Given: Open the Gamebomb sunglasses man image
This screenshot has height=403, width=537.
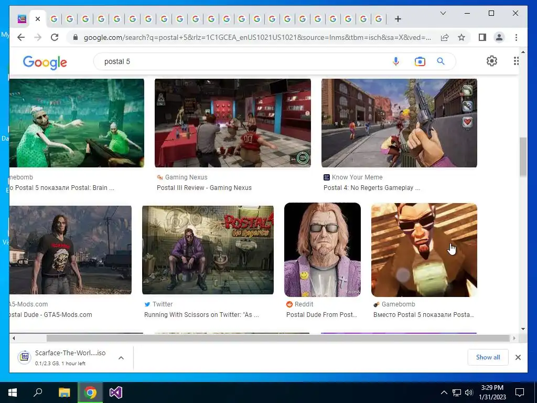Looking at the screenshot, I should point(424,250).
